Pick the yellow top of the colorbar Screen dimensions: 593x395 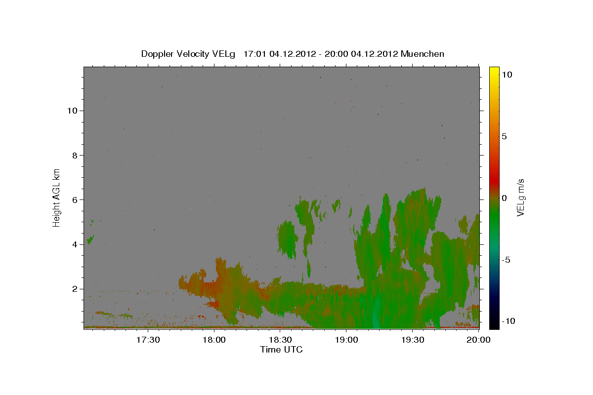[x=494, y=72]
